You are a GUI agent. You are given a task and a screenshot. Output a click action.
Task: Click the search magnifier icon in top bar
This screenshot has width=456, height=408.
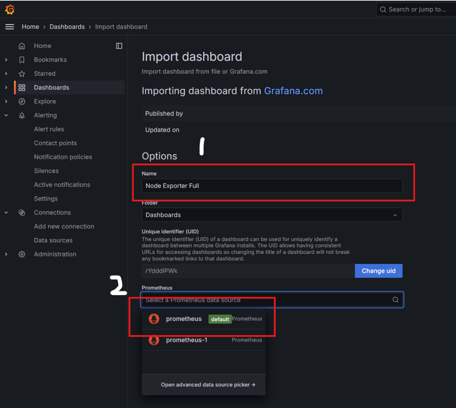(383, 9)
